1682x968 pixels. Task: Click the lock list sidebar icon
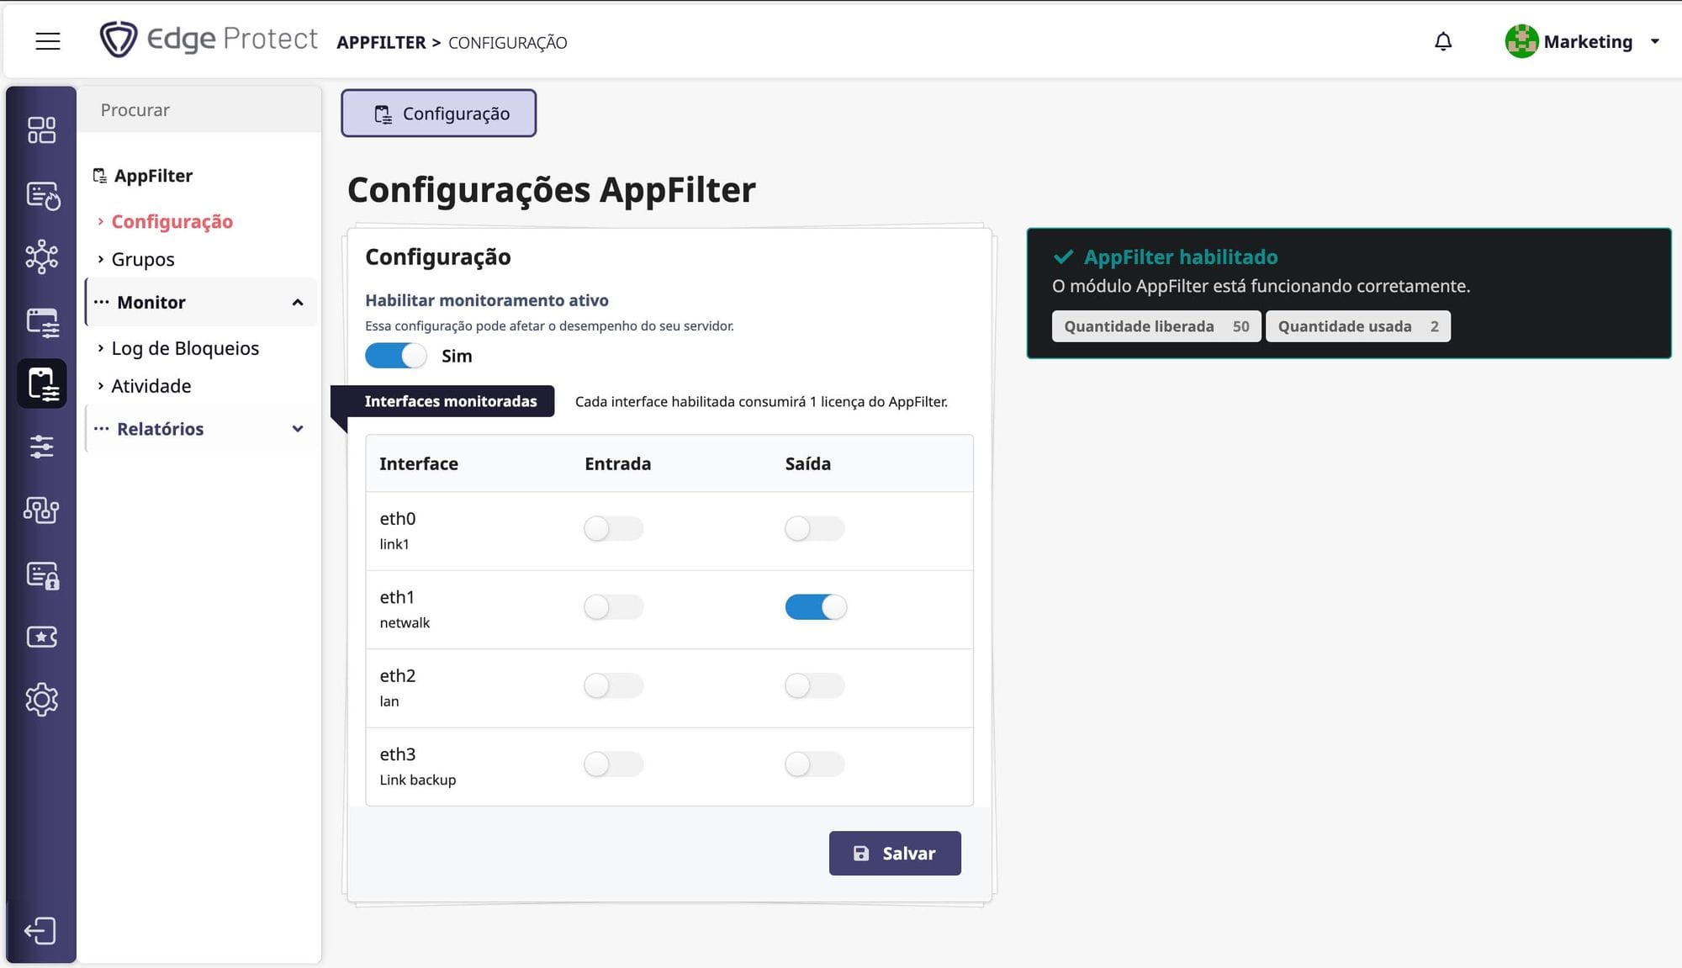point(41,574)
